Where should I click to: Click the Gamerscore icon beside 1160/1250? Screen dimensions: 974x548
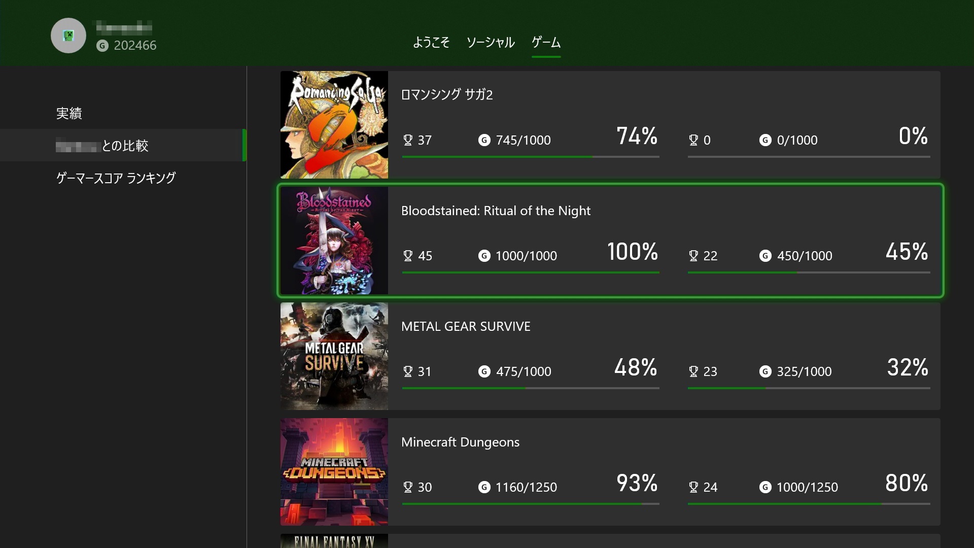(x=484, y=487)
